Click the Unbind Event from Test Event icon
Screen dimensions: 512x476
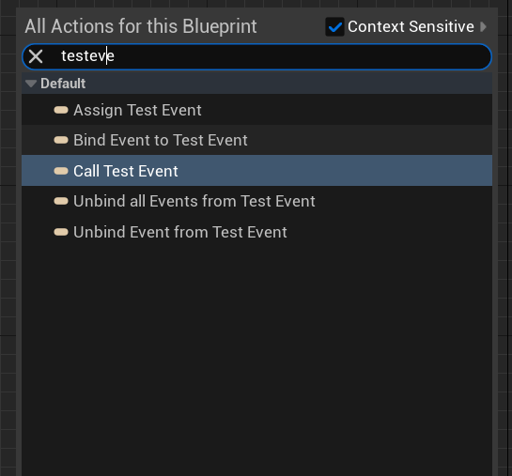pos(61,232)
